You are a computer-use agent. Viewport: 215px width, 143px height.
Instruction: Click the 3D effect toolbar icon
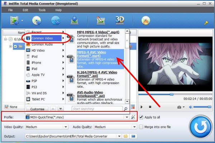(x=120, y=20)
